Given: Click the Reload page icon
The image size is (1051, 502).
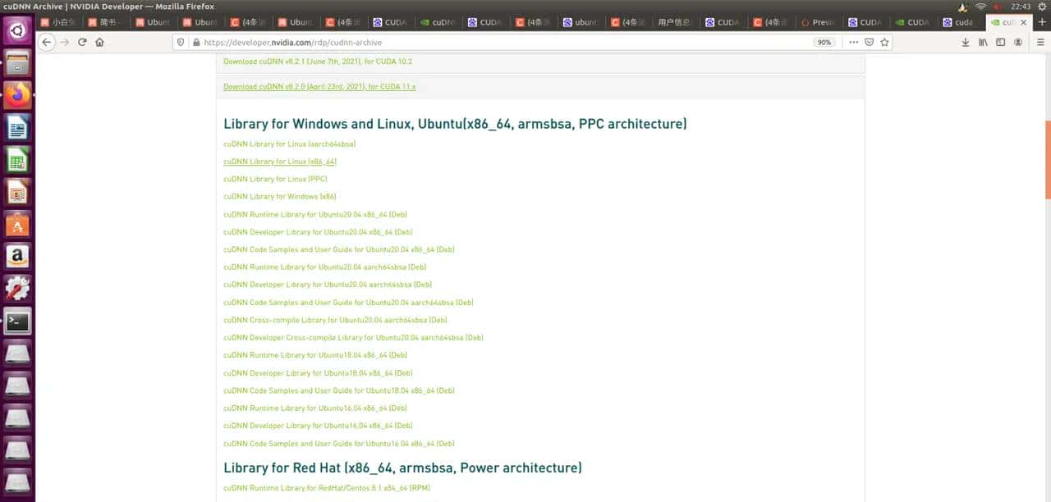Looking at the screenshot, I should coord(81,42).
